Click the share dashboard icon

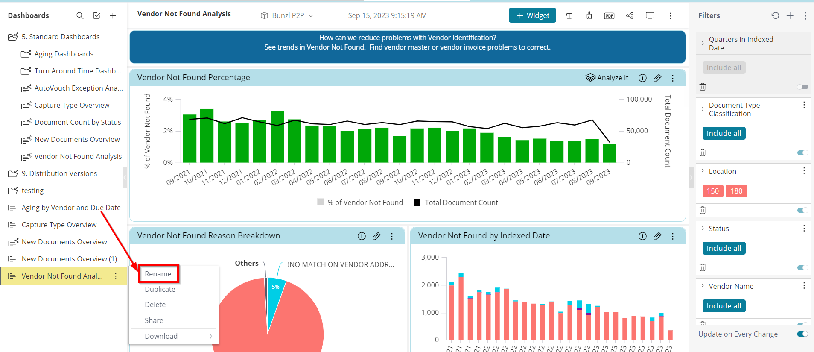[630, 16]
